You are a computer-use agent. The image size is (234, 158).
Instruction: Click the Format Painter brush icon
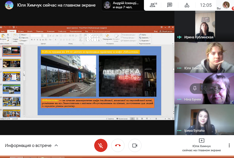pos(8,40)
